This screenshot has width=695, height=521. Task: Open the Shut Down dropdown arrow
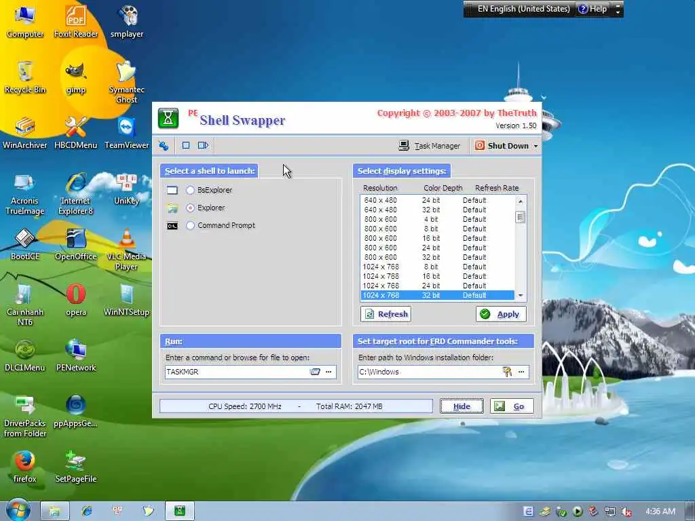(536, 146)
